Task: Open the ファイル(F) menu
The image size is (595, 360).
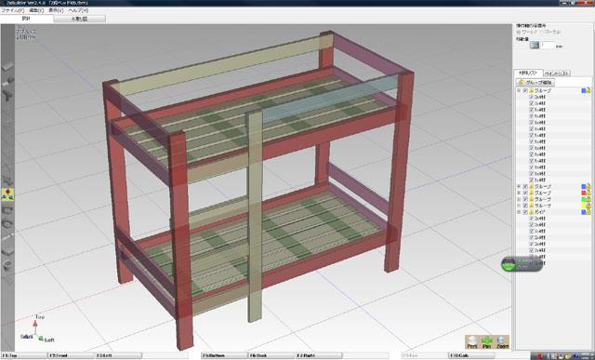Action: (12, 10)
